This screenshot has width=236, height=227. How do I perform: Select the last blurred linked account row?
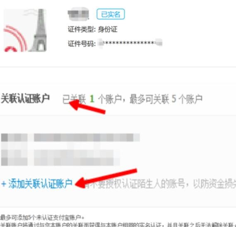point(60,162)
